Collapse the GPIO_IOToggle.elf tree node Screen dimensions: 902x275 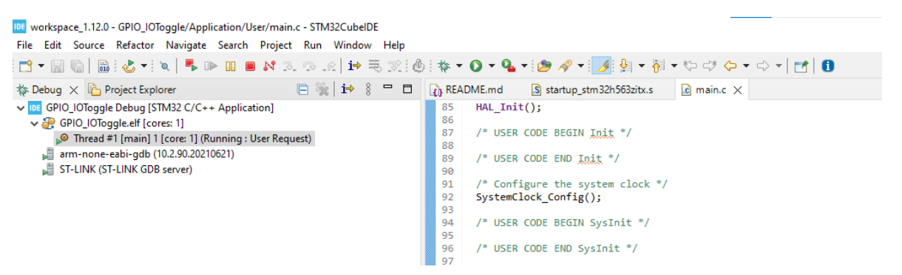tap(34, 123)
